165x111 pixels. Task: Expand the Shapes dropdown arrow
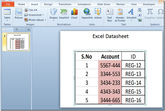(54, 20)
